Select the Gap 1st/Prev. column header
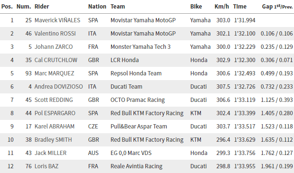 tap(277, 7)
